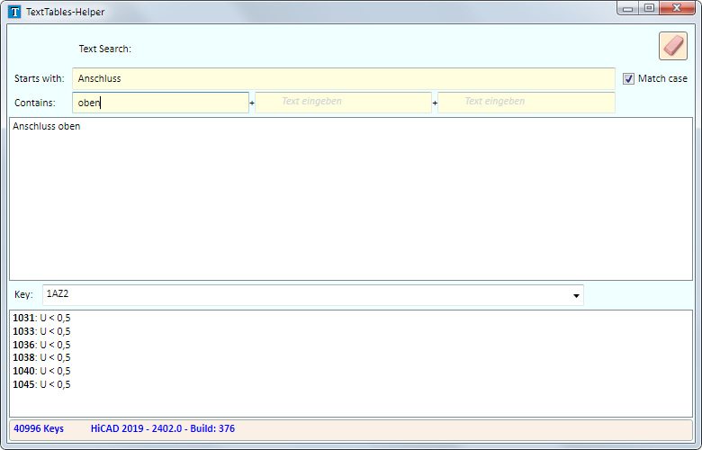The width and height of the screenshot is (702, 450).
Task: Close the TextTables-Helper window
Action: 677,8
